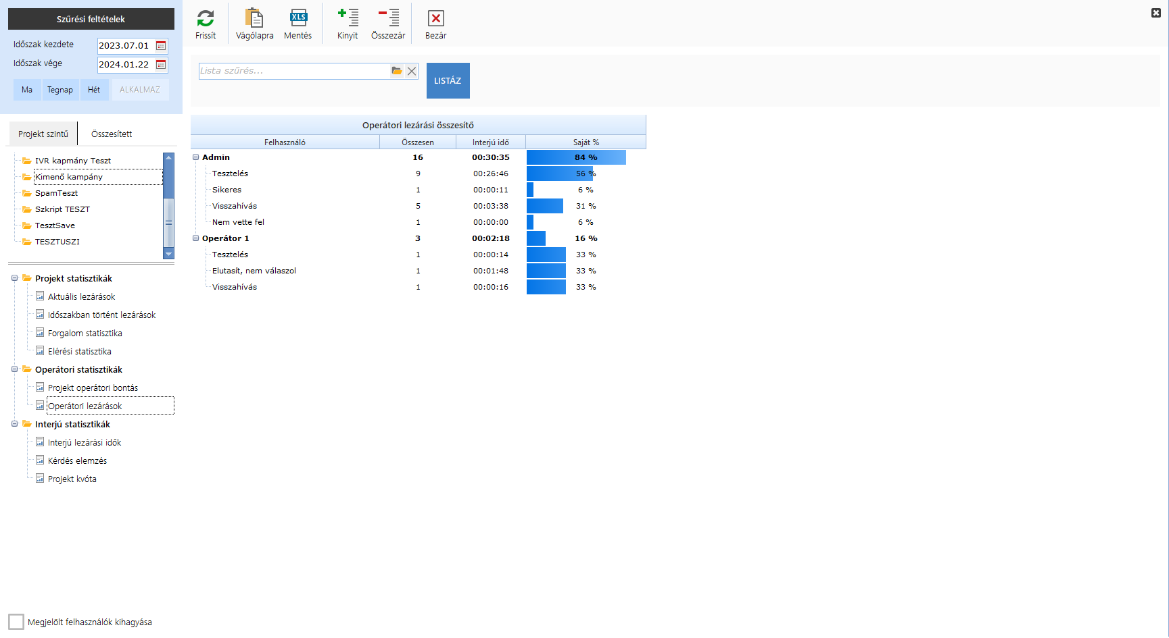Clear list filter with the X icon
Screen dimensions: 1169x638
click(x=412, y=71)
